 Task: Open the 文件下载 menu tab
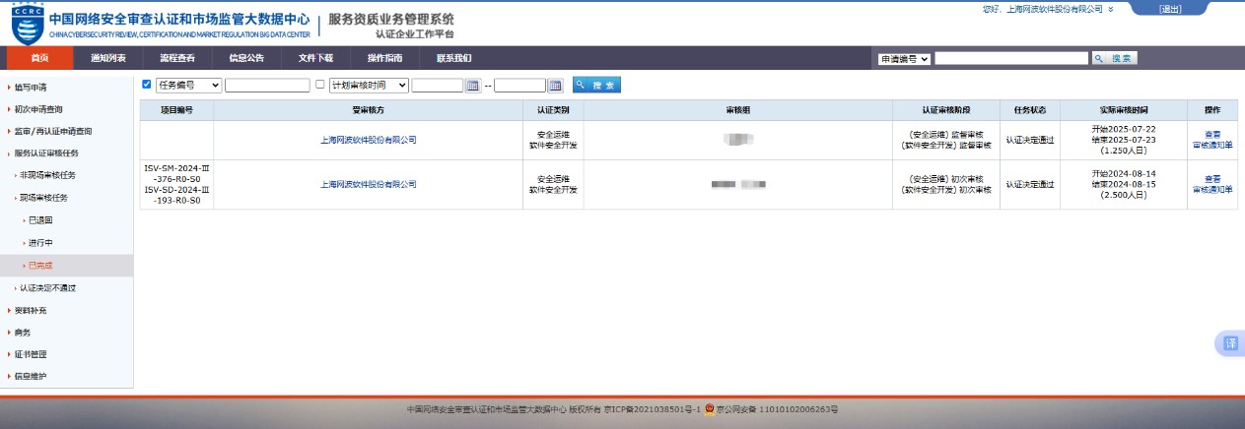click(x=315, y=58)
